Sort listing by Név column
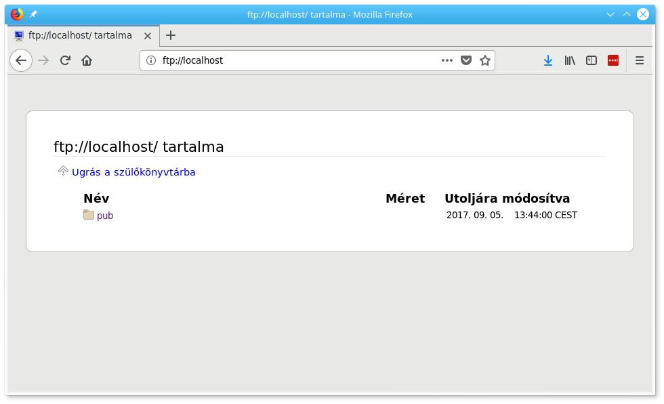This screenshot has width=664, height=404. 96,198
